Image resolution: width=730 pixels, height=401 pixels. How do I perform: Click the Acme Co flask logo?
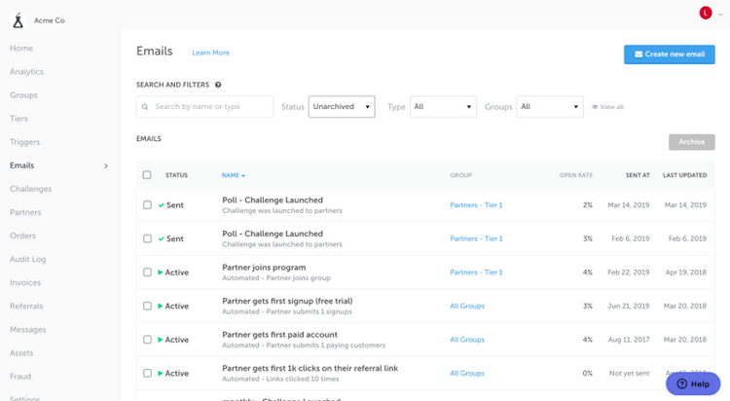click(x=18, y=20)
